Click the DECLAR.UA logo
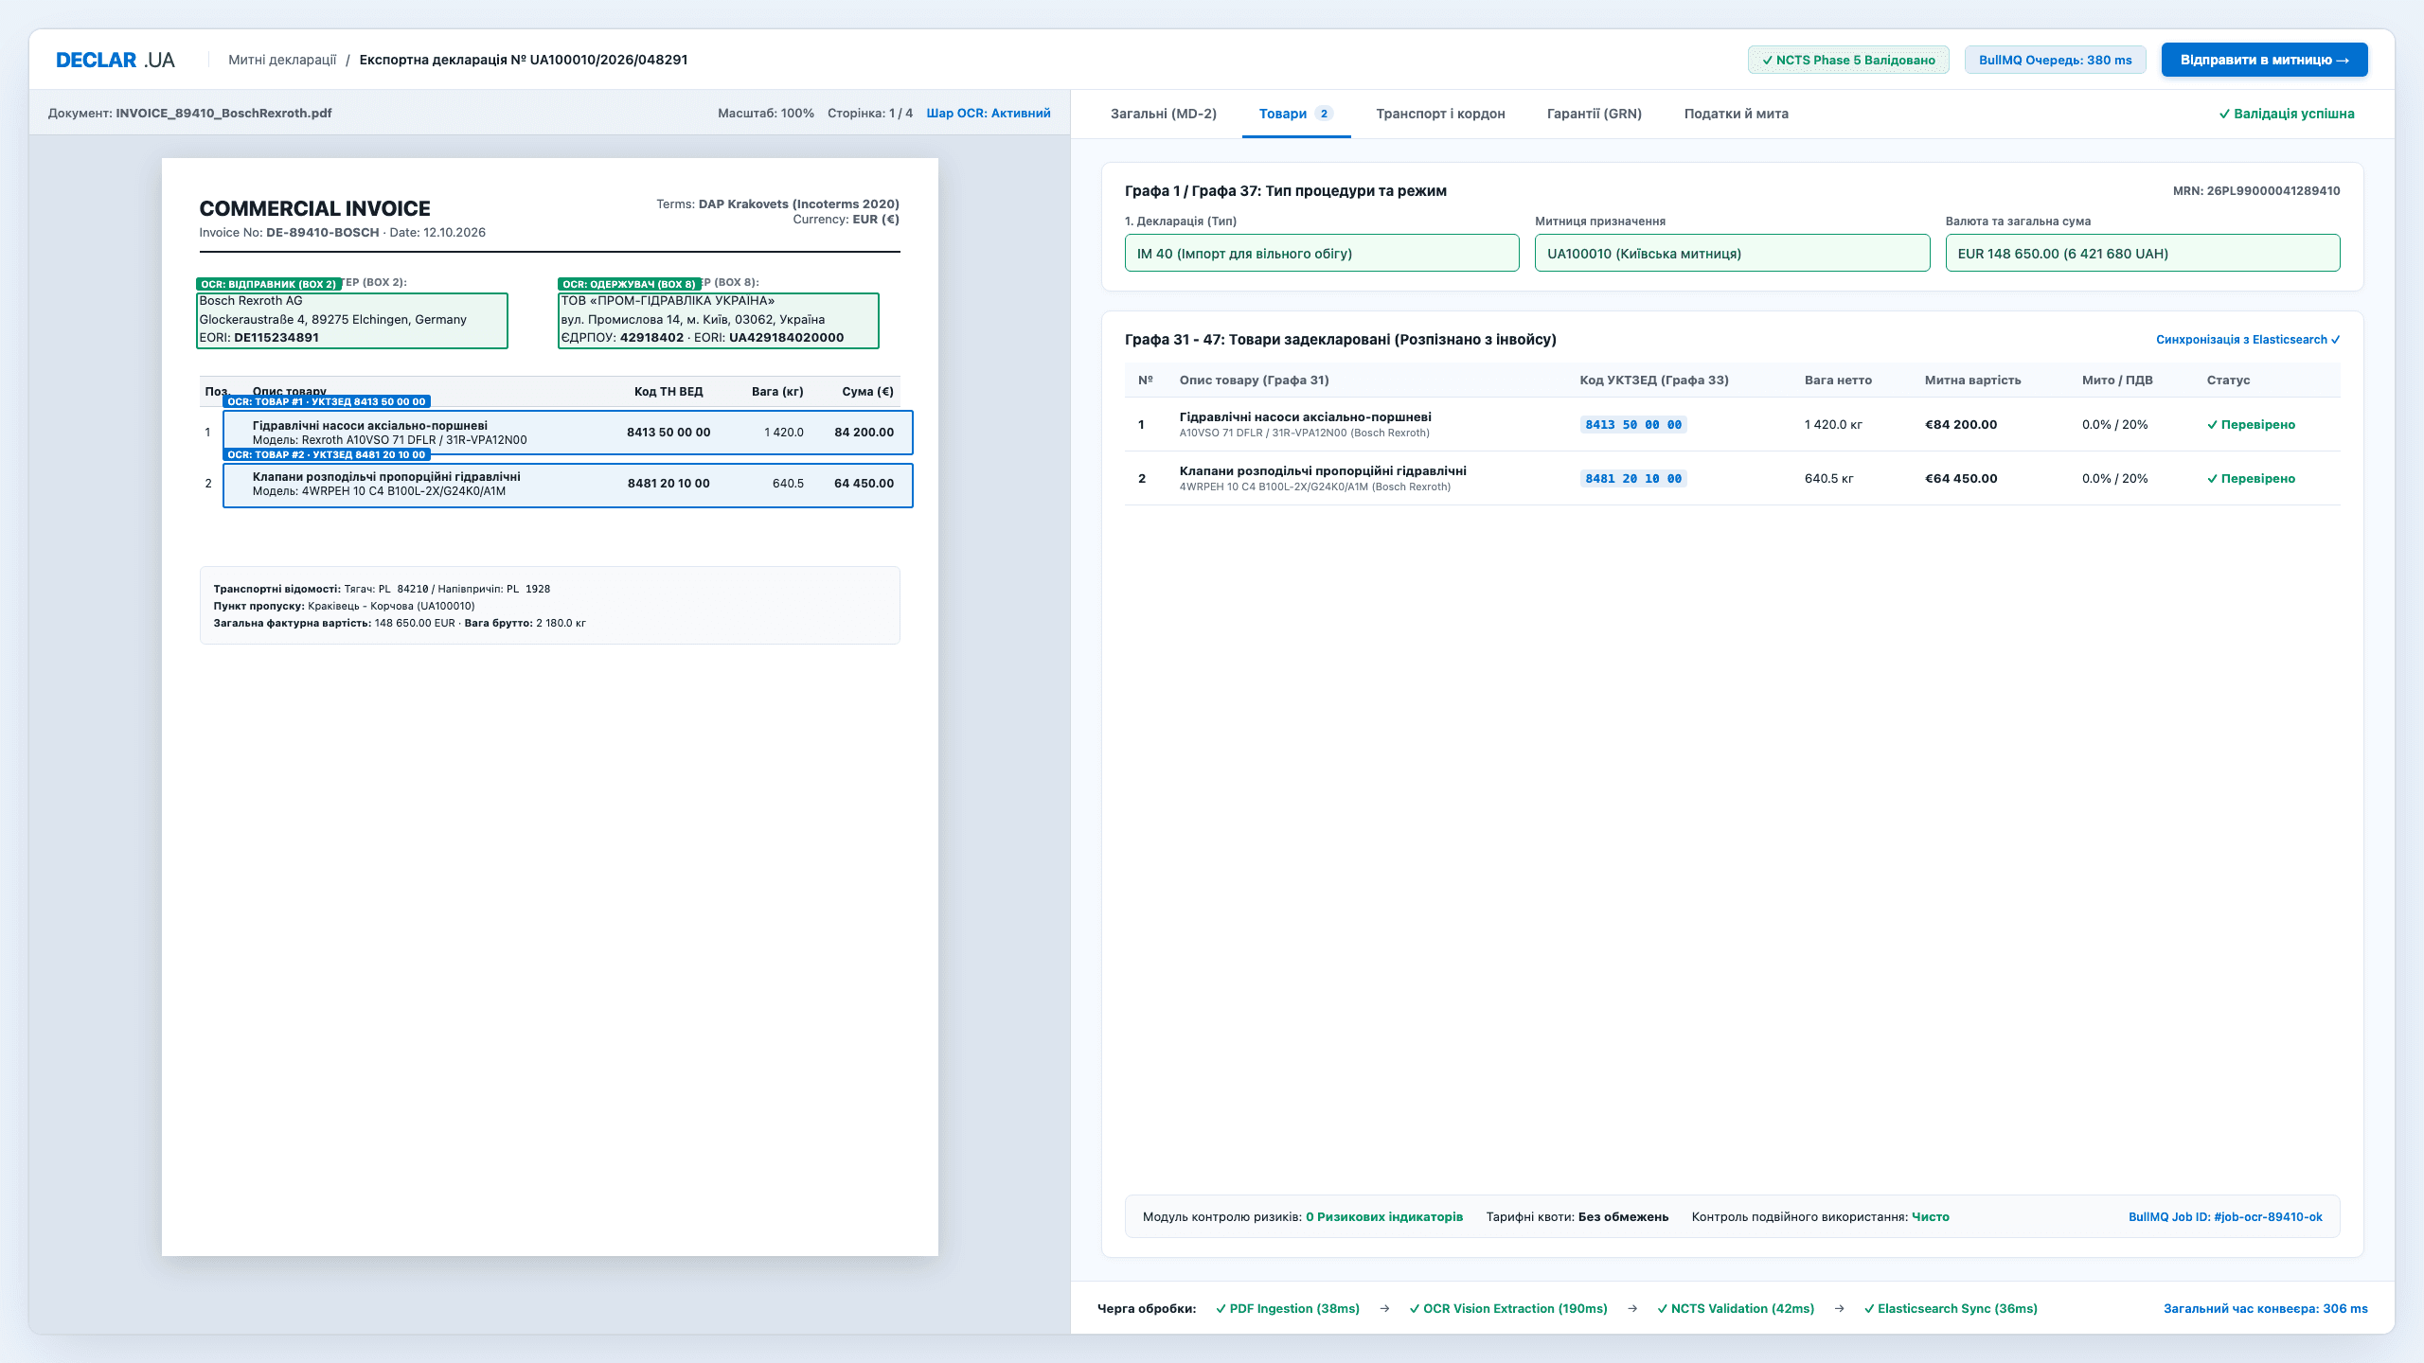The width and height of the screenshot is (2424, 1363). coord(116,60)
